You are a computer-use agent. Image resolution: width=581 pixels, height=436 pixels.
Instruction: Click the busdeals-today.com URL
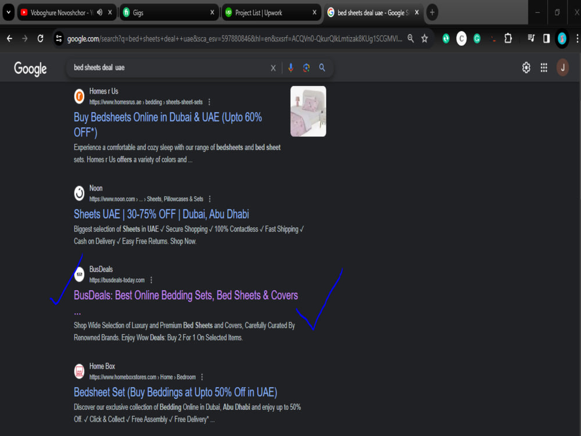pos(117,280)
